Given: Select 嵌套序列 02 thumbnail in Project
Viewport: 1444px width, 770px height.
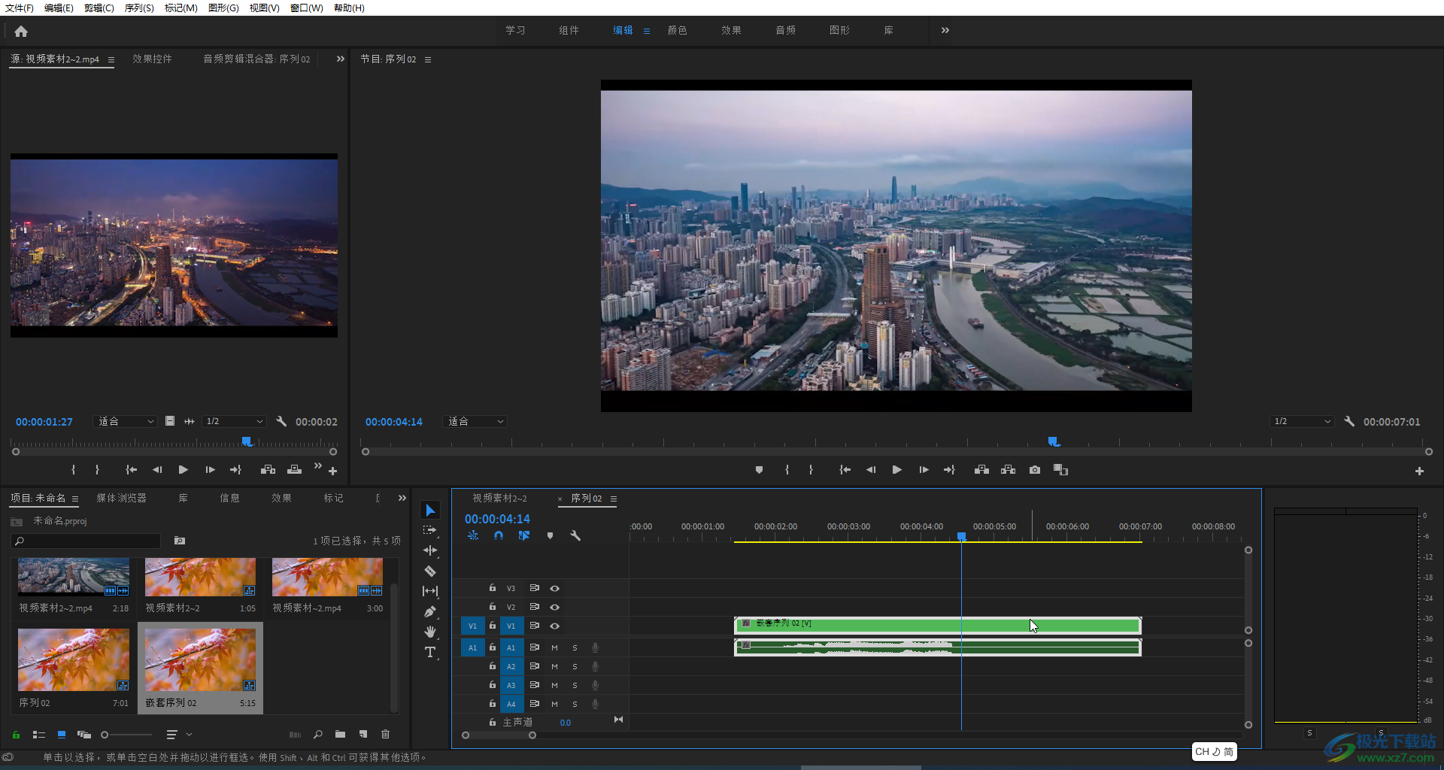Looking at the screenshot, I should pos(200,659).
